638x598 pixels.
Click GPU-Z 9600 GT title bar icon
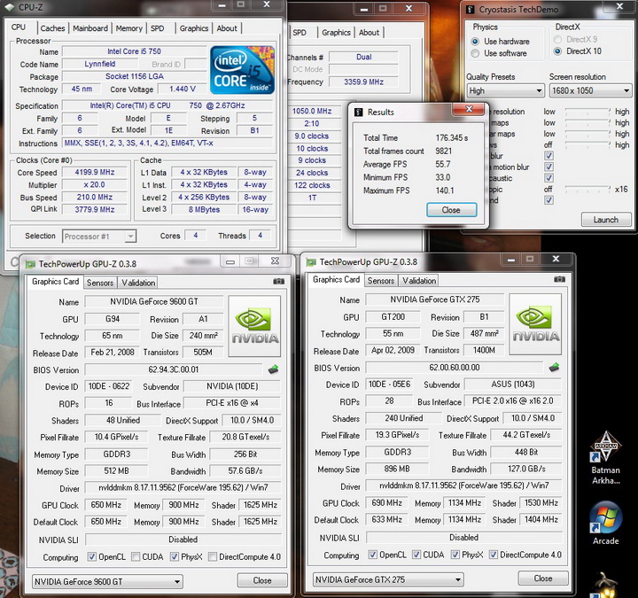pos(30,264)
